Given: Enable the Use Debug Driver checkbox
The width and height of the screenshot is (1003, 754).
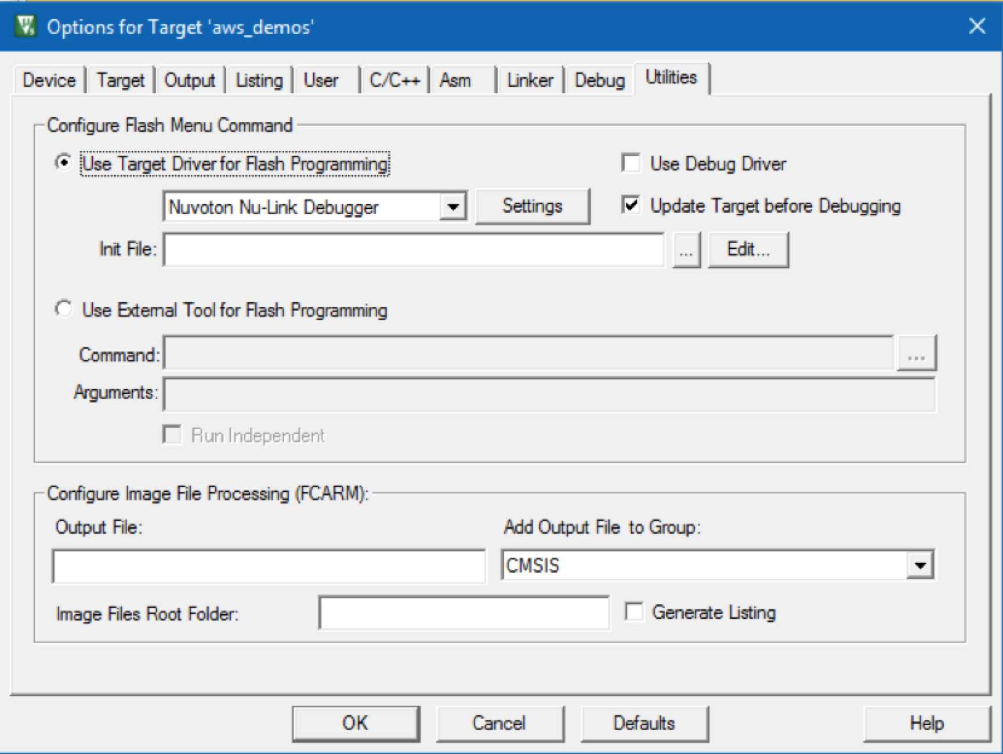Looking at the screenshot, I should pos(632,163).
